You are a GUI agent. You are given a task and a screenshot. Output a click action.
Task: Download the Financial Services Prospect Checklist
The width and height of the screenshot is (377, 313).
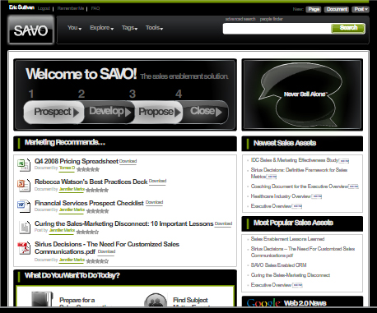point(154,202)
